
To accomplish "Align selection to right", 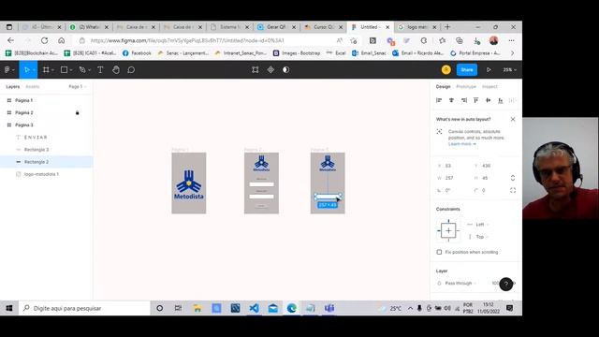I will [464, 100].
